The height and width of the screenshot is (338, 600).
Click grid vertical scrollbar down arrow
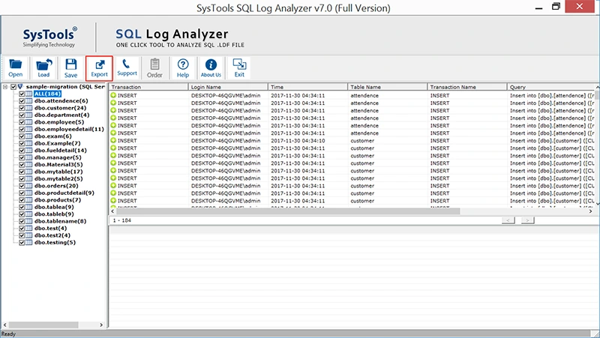[597, 204]
